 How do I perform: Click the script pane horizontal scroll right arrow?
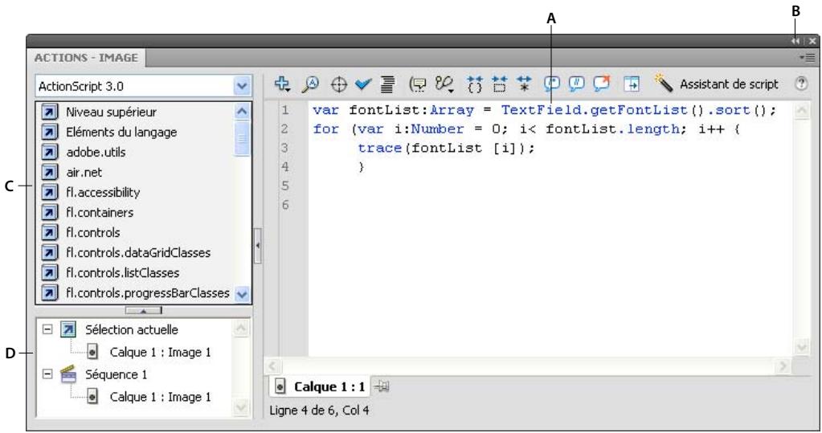pyautogui.click(x=783, y=366)
